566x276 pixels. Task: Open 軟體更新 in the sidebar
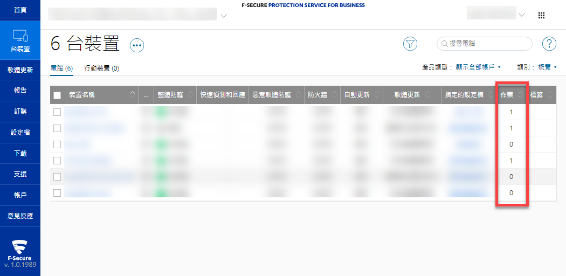point(20,70)
